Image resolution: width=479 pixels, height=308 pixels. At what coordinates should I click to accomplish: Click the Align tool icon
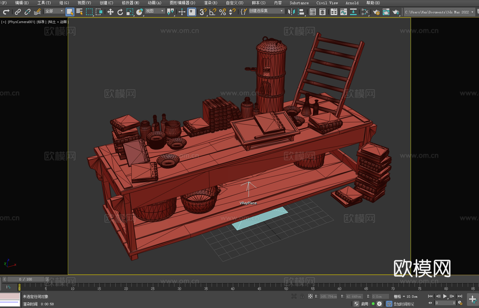point(301,12)
